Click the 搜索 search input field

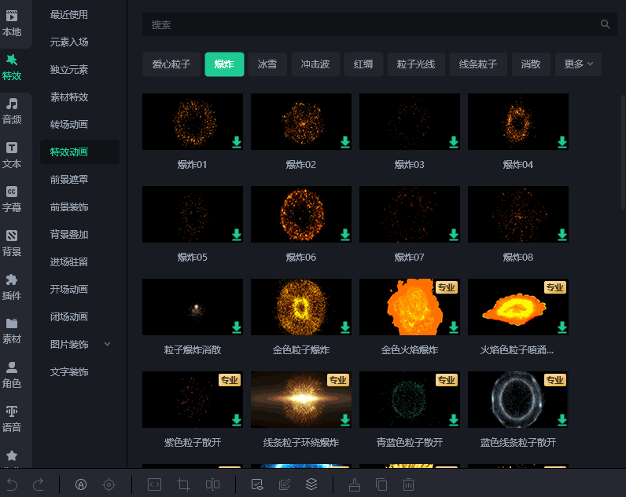[370, 25]
